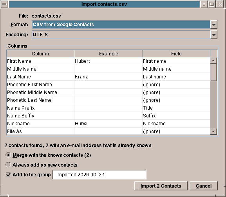Image resolution: width=226 pixels, height=197 pixels.
Task: Click the columns list scroll down arrow
Action: pyautogui.click(x=213, y=131)
